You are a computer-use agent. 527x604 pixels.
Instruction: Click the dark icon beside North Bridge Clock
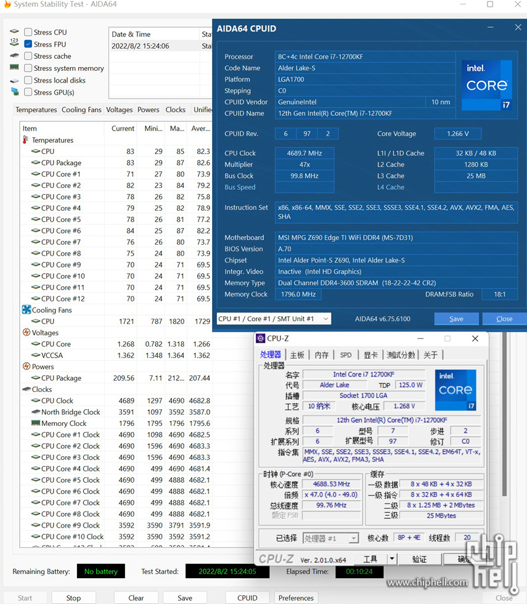[x=36, y=412]
